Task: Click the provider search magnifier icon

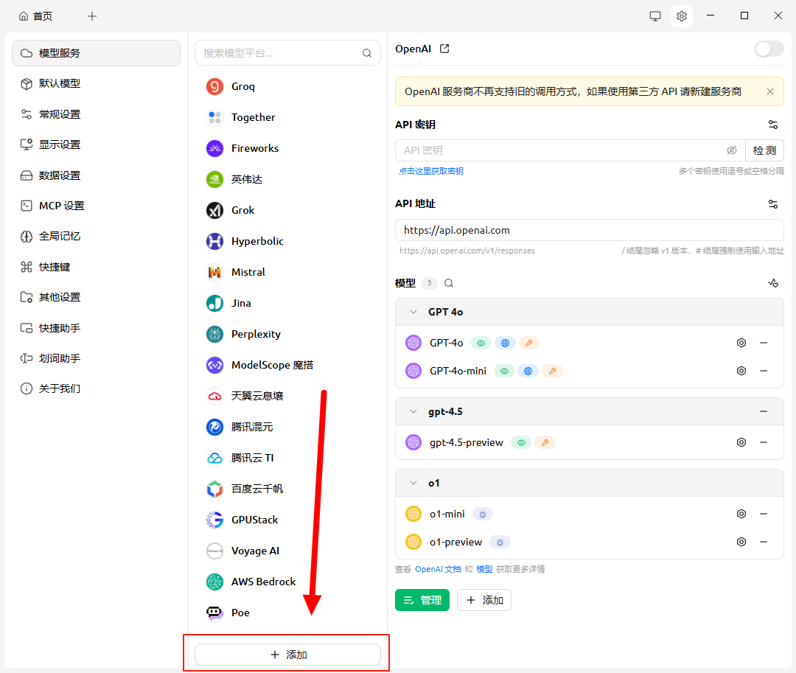Action: (366, 53)
